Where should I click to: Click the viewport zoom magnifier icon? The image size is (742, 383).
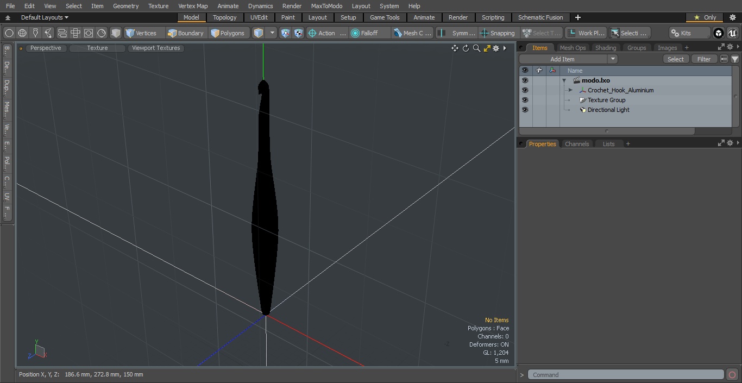[476, 48]
